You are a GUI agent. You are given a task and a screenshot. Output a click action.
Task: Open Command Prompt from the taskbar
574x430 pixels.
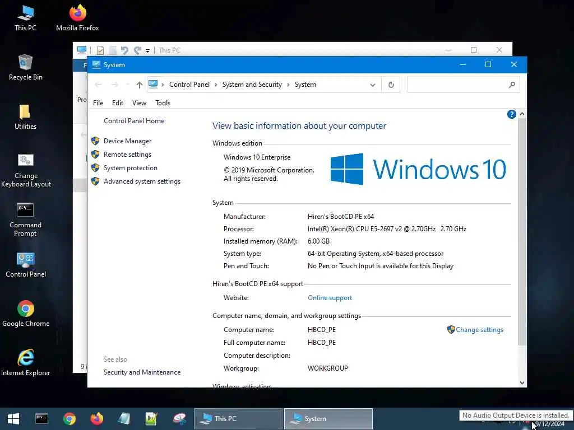[41, 419]
